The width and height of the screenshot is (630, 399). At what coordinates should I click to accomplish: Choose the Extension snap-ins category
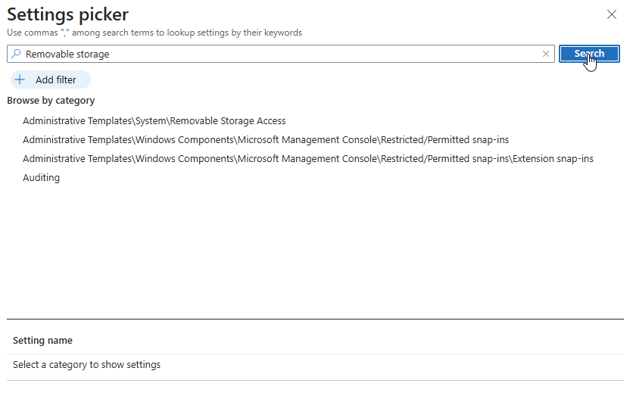[x=307, y=158]
